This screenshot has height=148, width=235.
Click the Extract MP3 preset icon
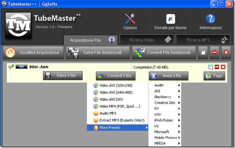click(x=96, y=120)
